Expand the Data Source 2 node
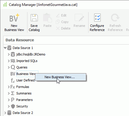Image resolution: width=129 pixels, height=116 pixels. click(5, 113)
